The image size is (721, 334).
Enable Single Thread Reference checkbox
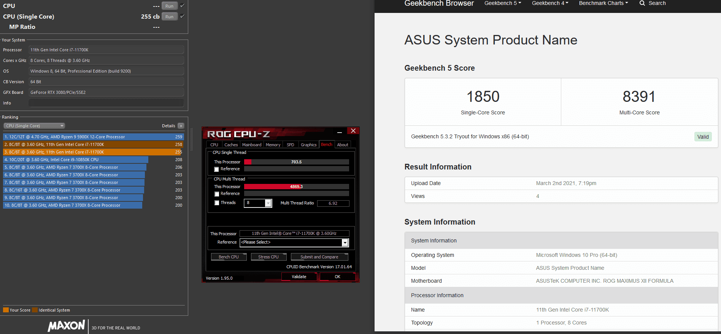[216, 169]
